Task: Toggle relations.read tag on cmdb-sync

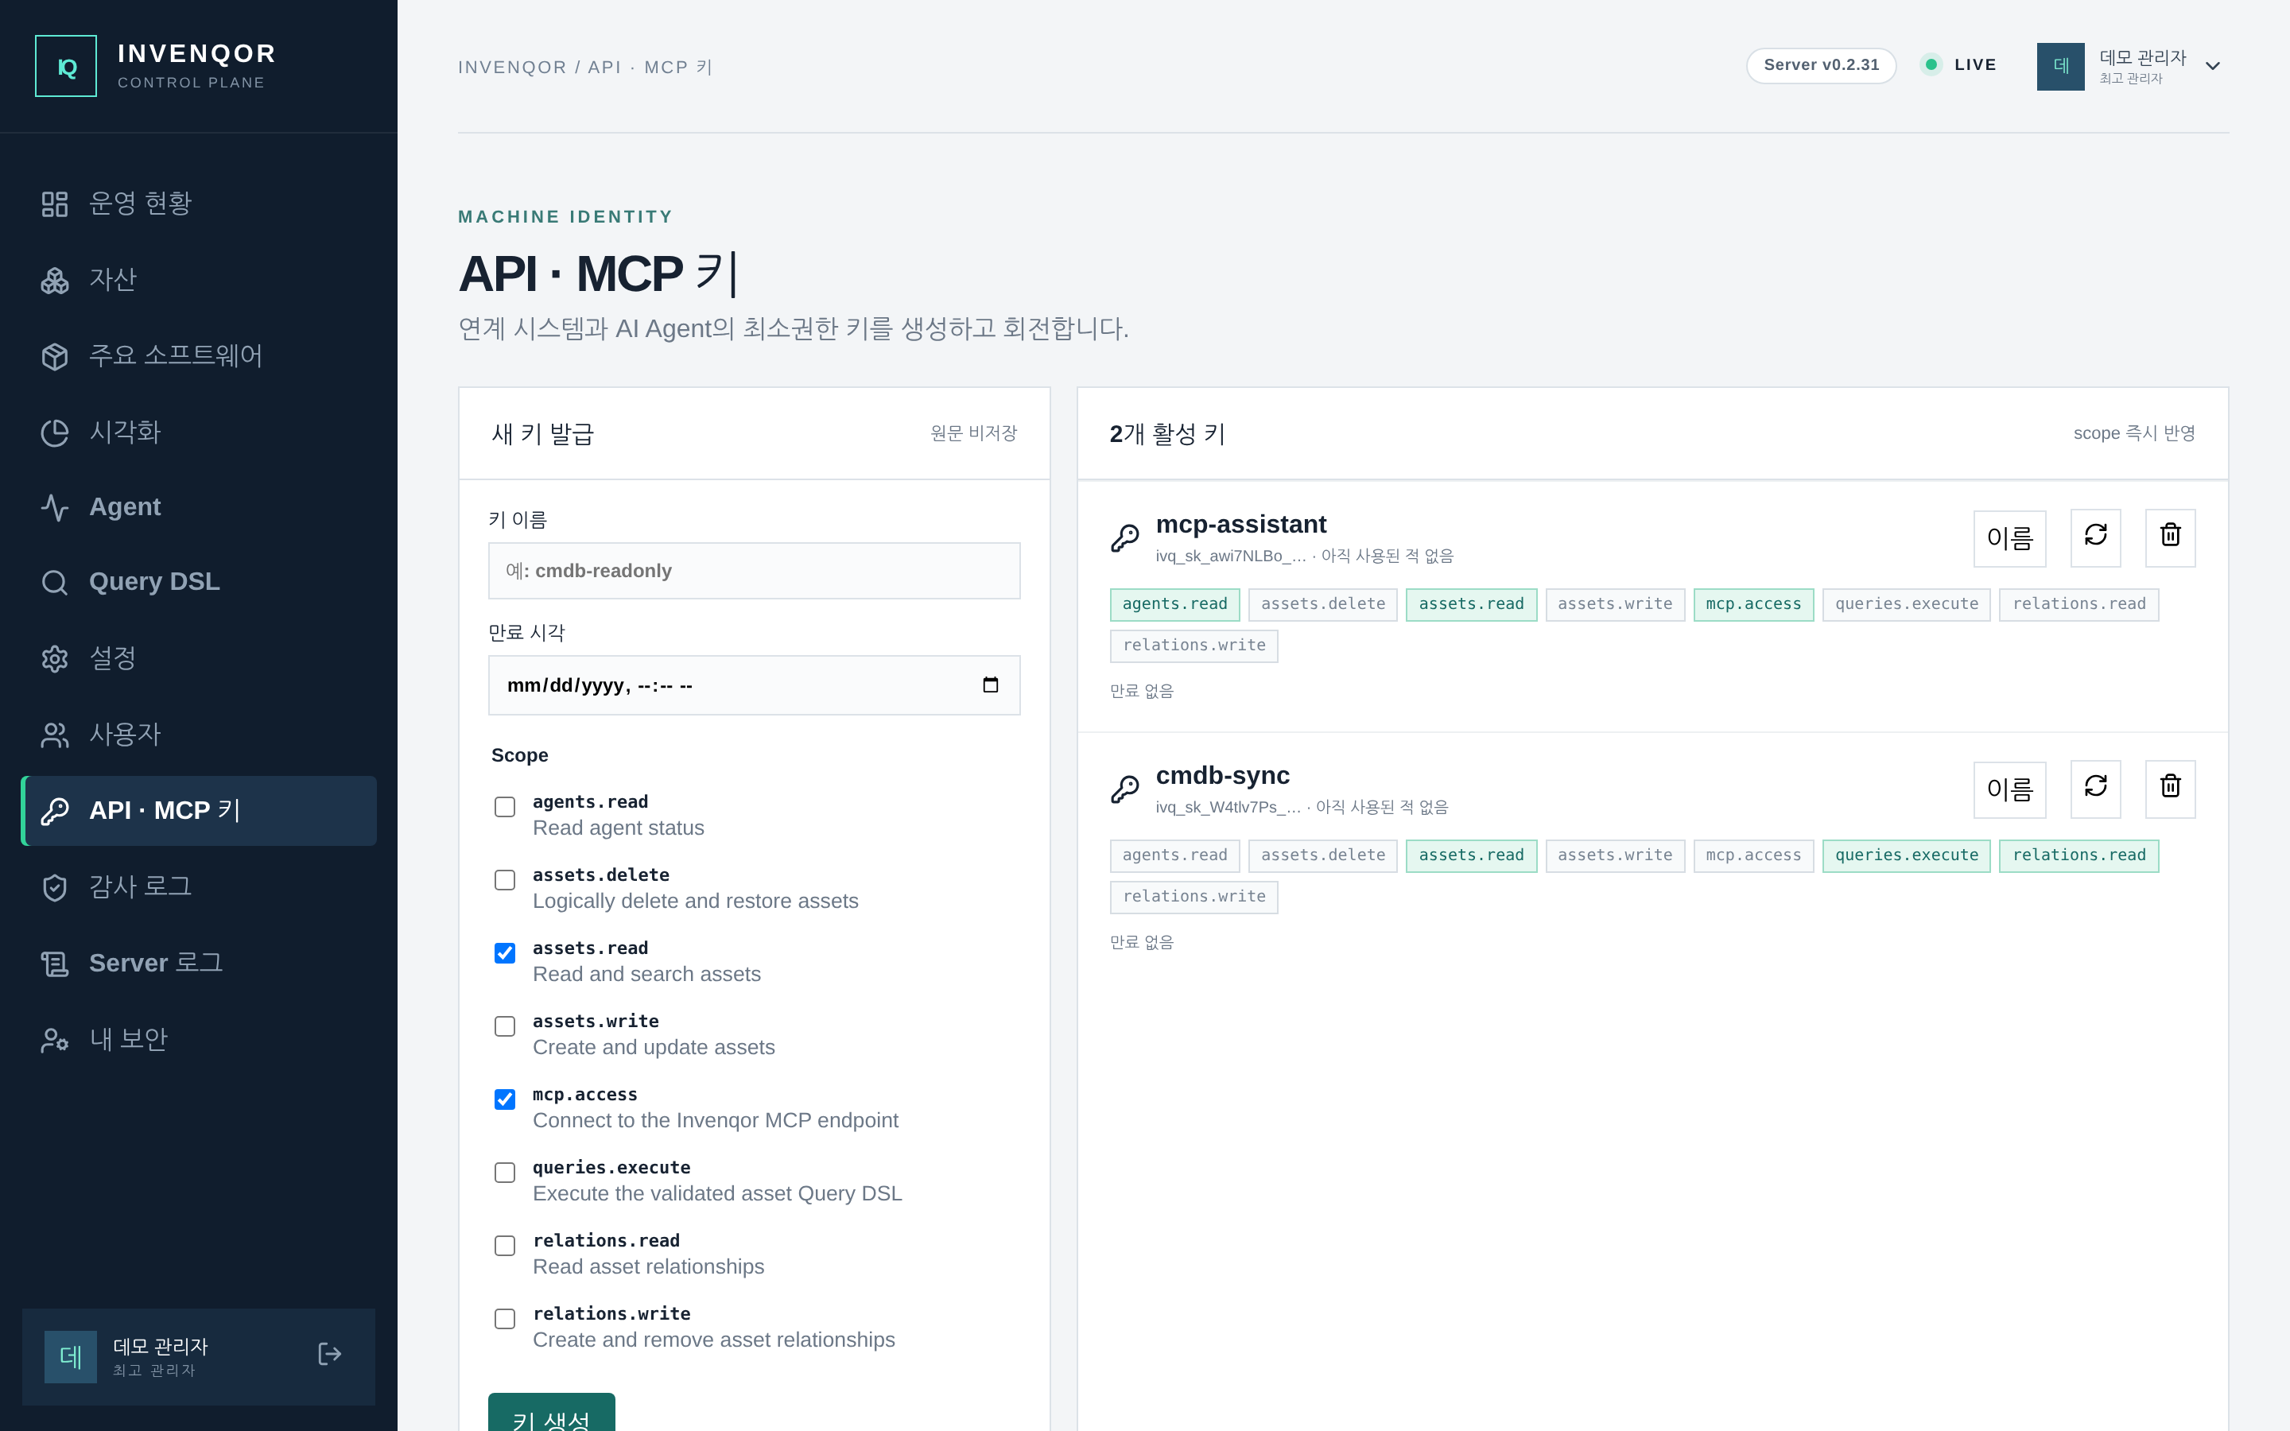Action: tap(2079, 855)
